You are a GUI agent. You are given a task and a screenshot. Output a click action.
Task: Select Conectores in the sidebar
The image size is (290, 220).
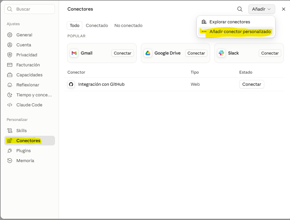point(29,141)
